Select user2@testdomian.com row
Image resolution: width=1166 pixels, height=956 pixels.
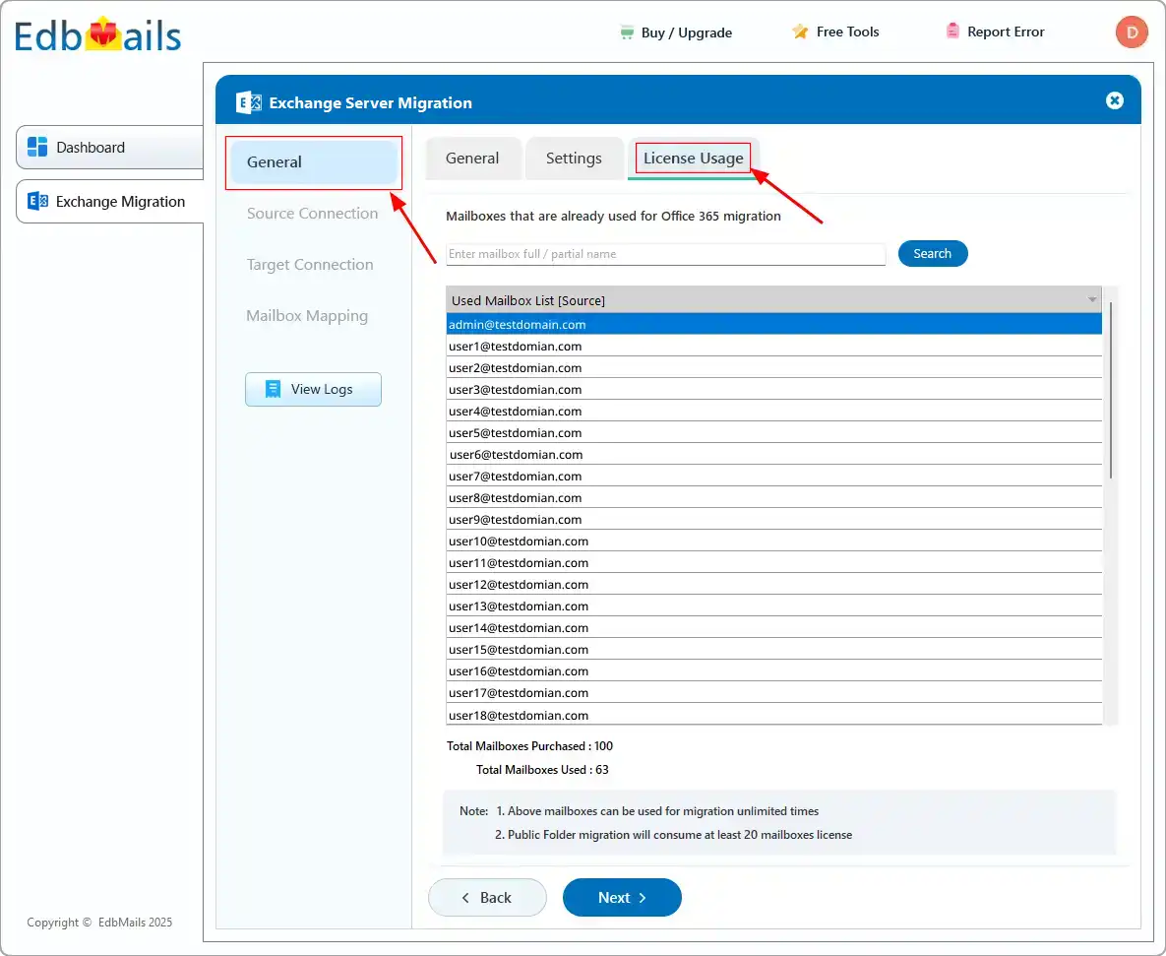[773, 367]
